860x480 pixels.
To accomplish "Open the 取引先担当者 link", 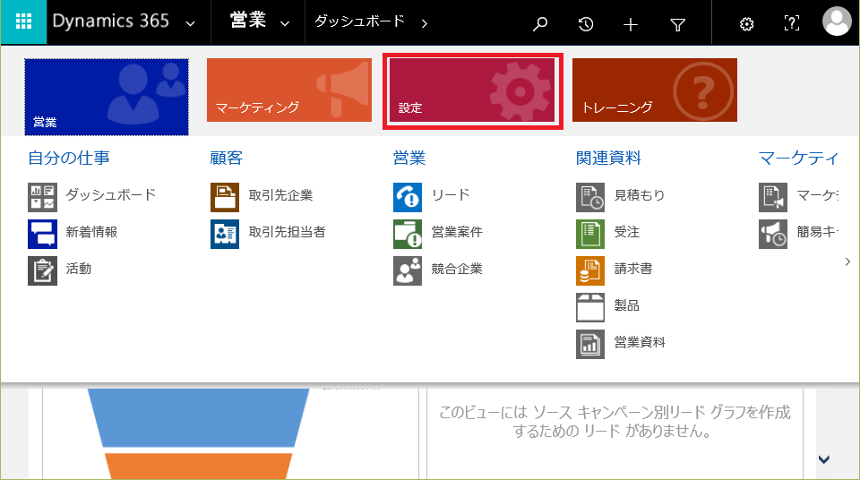I will pyautogui.click(x=287, y=232).
